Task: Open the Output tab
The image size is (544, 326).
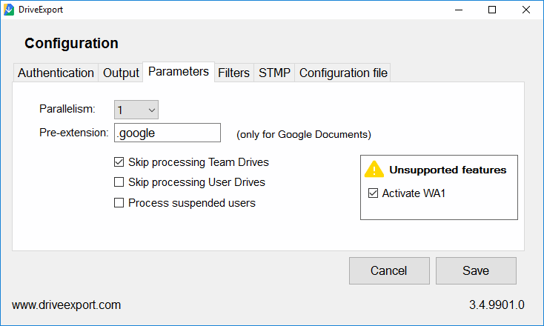Action: pyautogui.click(x=121, y=73)
